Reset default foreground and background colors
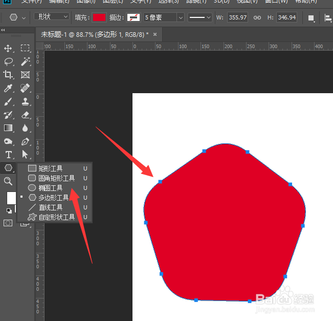333x321 pixels. tap(9, 210)
